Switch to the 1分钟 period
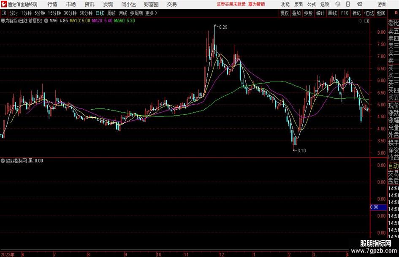The height and width of the screenshot is (257, 399). [x=26, y=13]
